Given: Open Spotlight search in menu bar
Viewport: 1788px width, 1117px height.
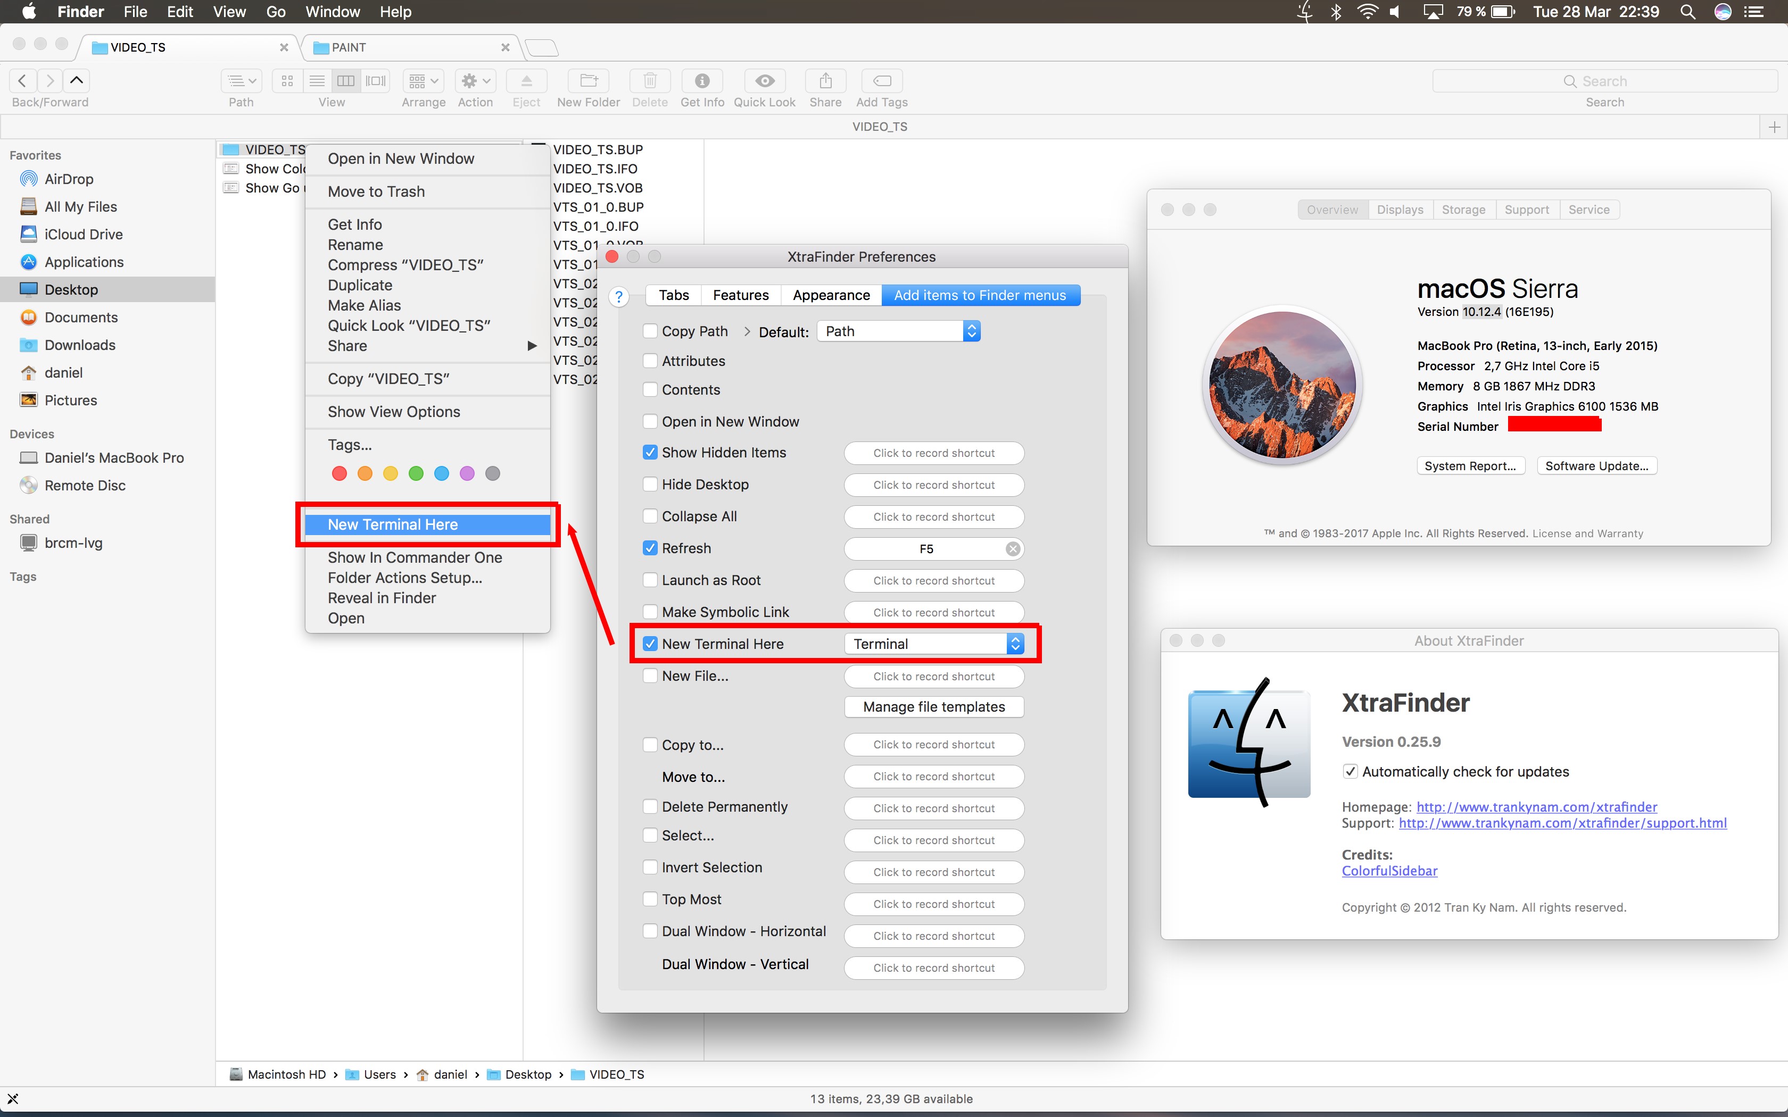Looking at the screenshot, I should (x=1687, y=12).
